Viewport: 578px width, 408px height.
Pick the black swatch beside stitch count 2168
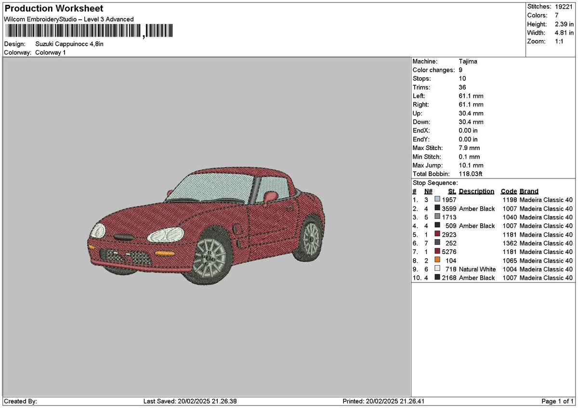pos(437,278)
